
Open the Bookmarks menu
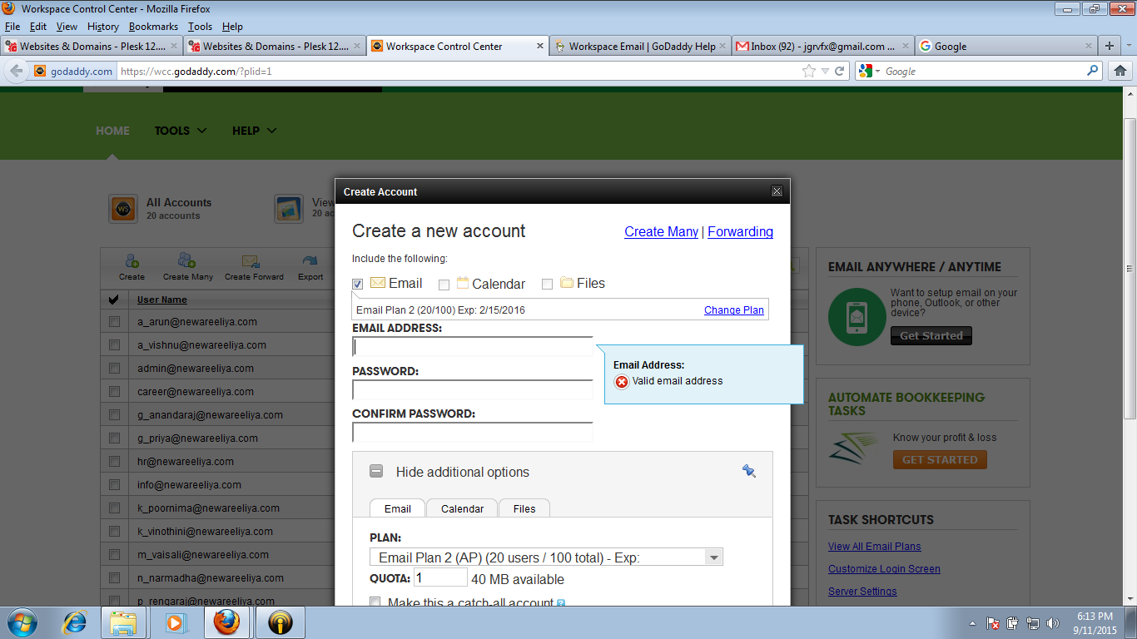pyautogui.click(x=153, y=27)
